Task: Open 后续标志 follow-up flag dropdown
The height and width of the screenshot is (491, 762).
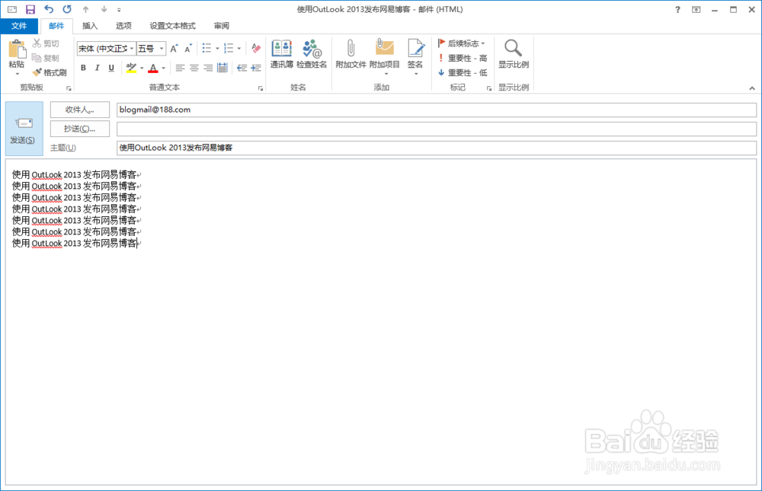Action: pos(461,43)
